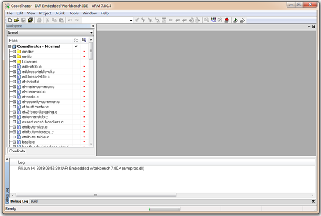Select the Coordinator workspace tab
This screenshot has height=216, width=321.
(17, 151)
